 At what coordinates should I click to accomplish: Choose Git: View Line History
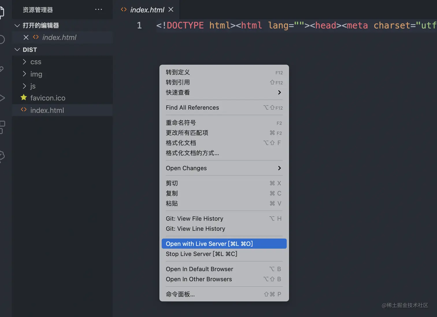[224, 229]
